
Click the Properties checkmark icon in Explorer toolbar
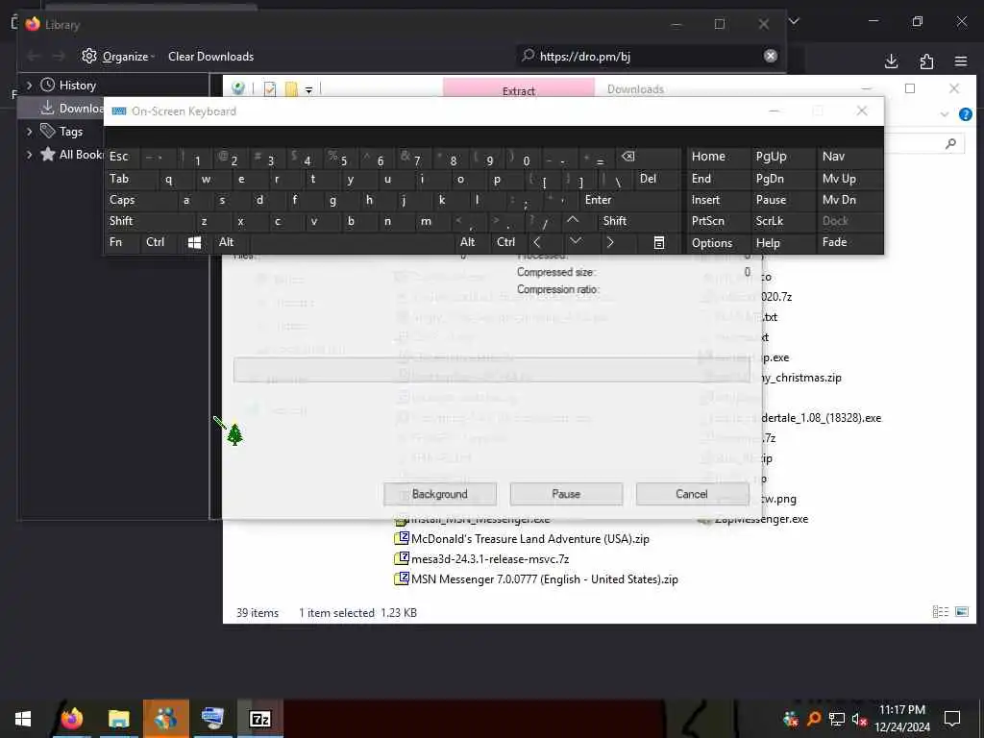click(270, 89)
